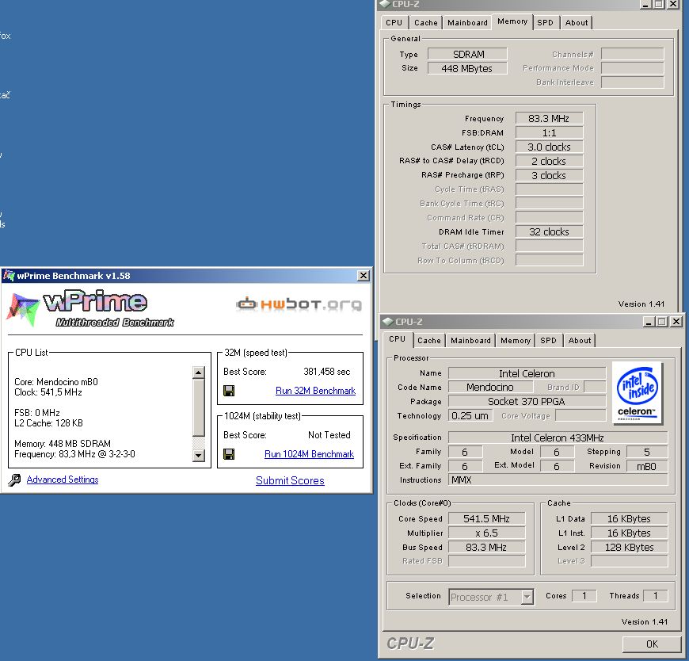Click the Multiplier value x 6.5
Image resolution: width=689 pixels, height=661 pixels.
pyautogui.click(x=486, y=533)
